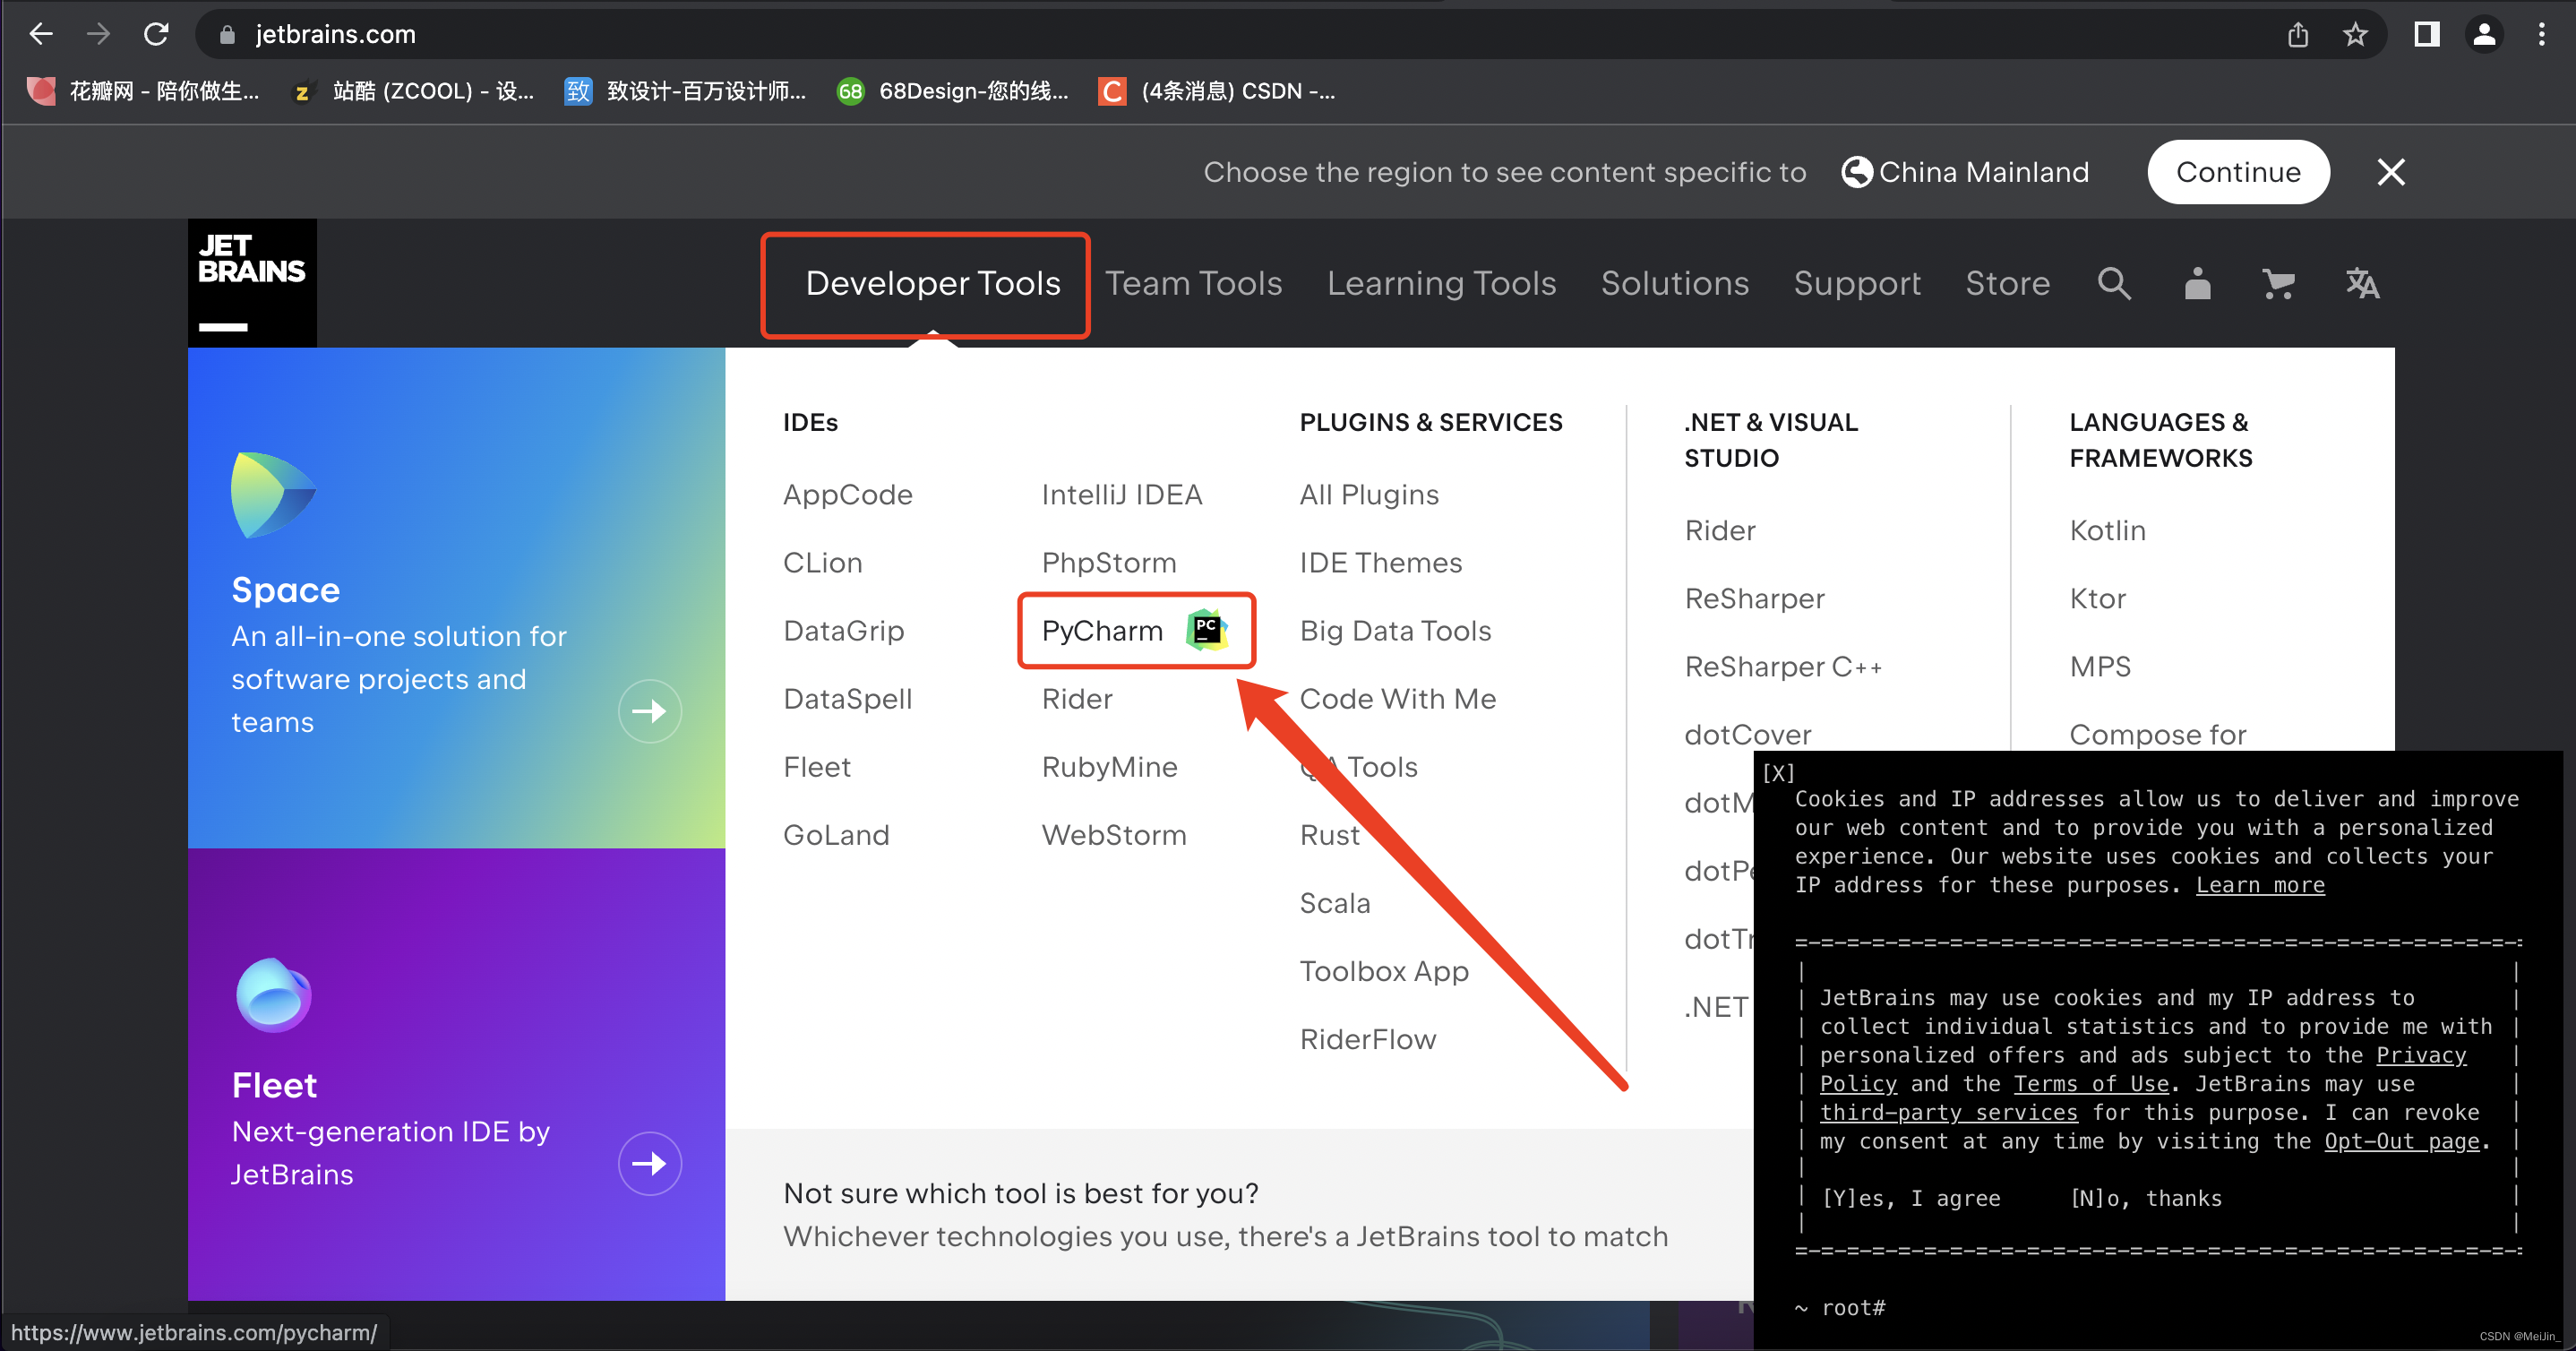
Task: Open 花瓣网 bookmark
Action: pos(144,91)
